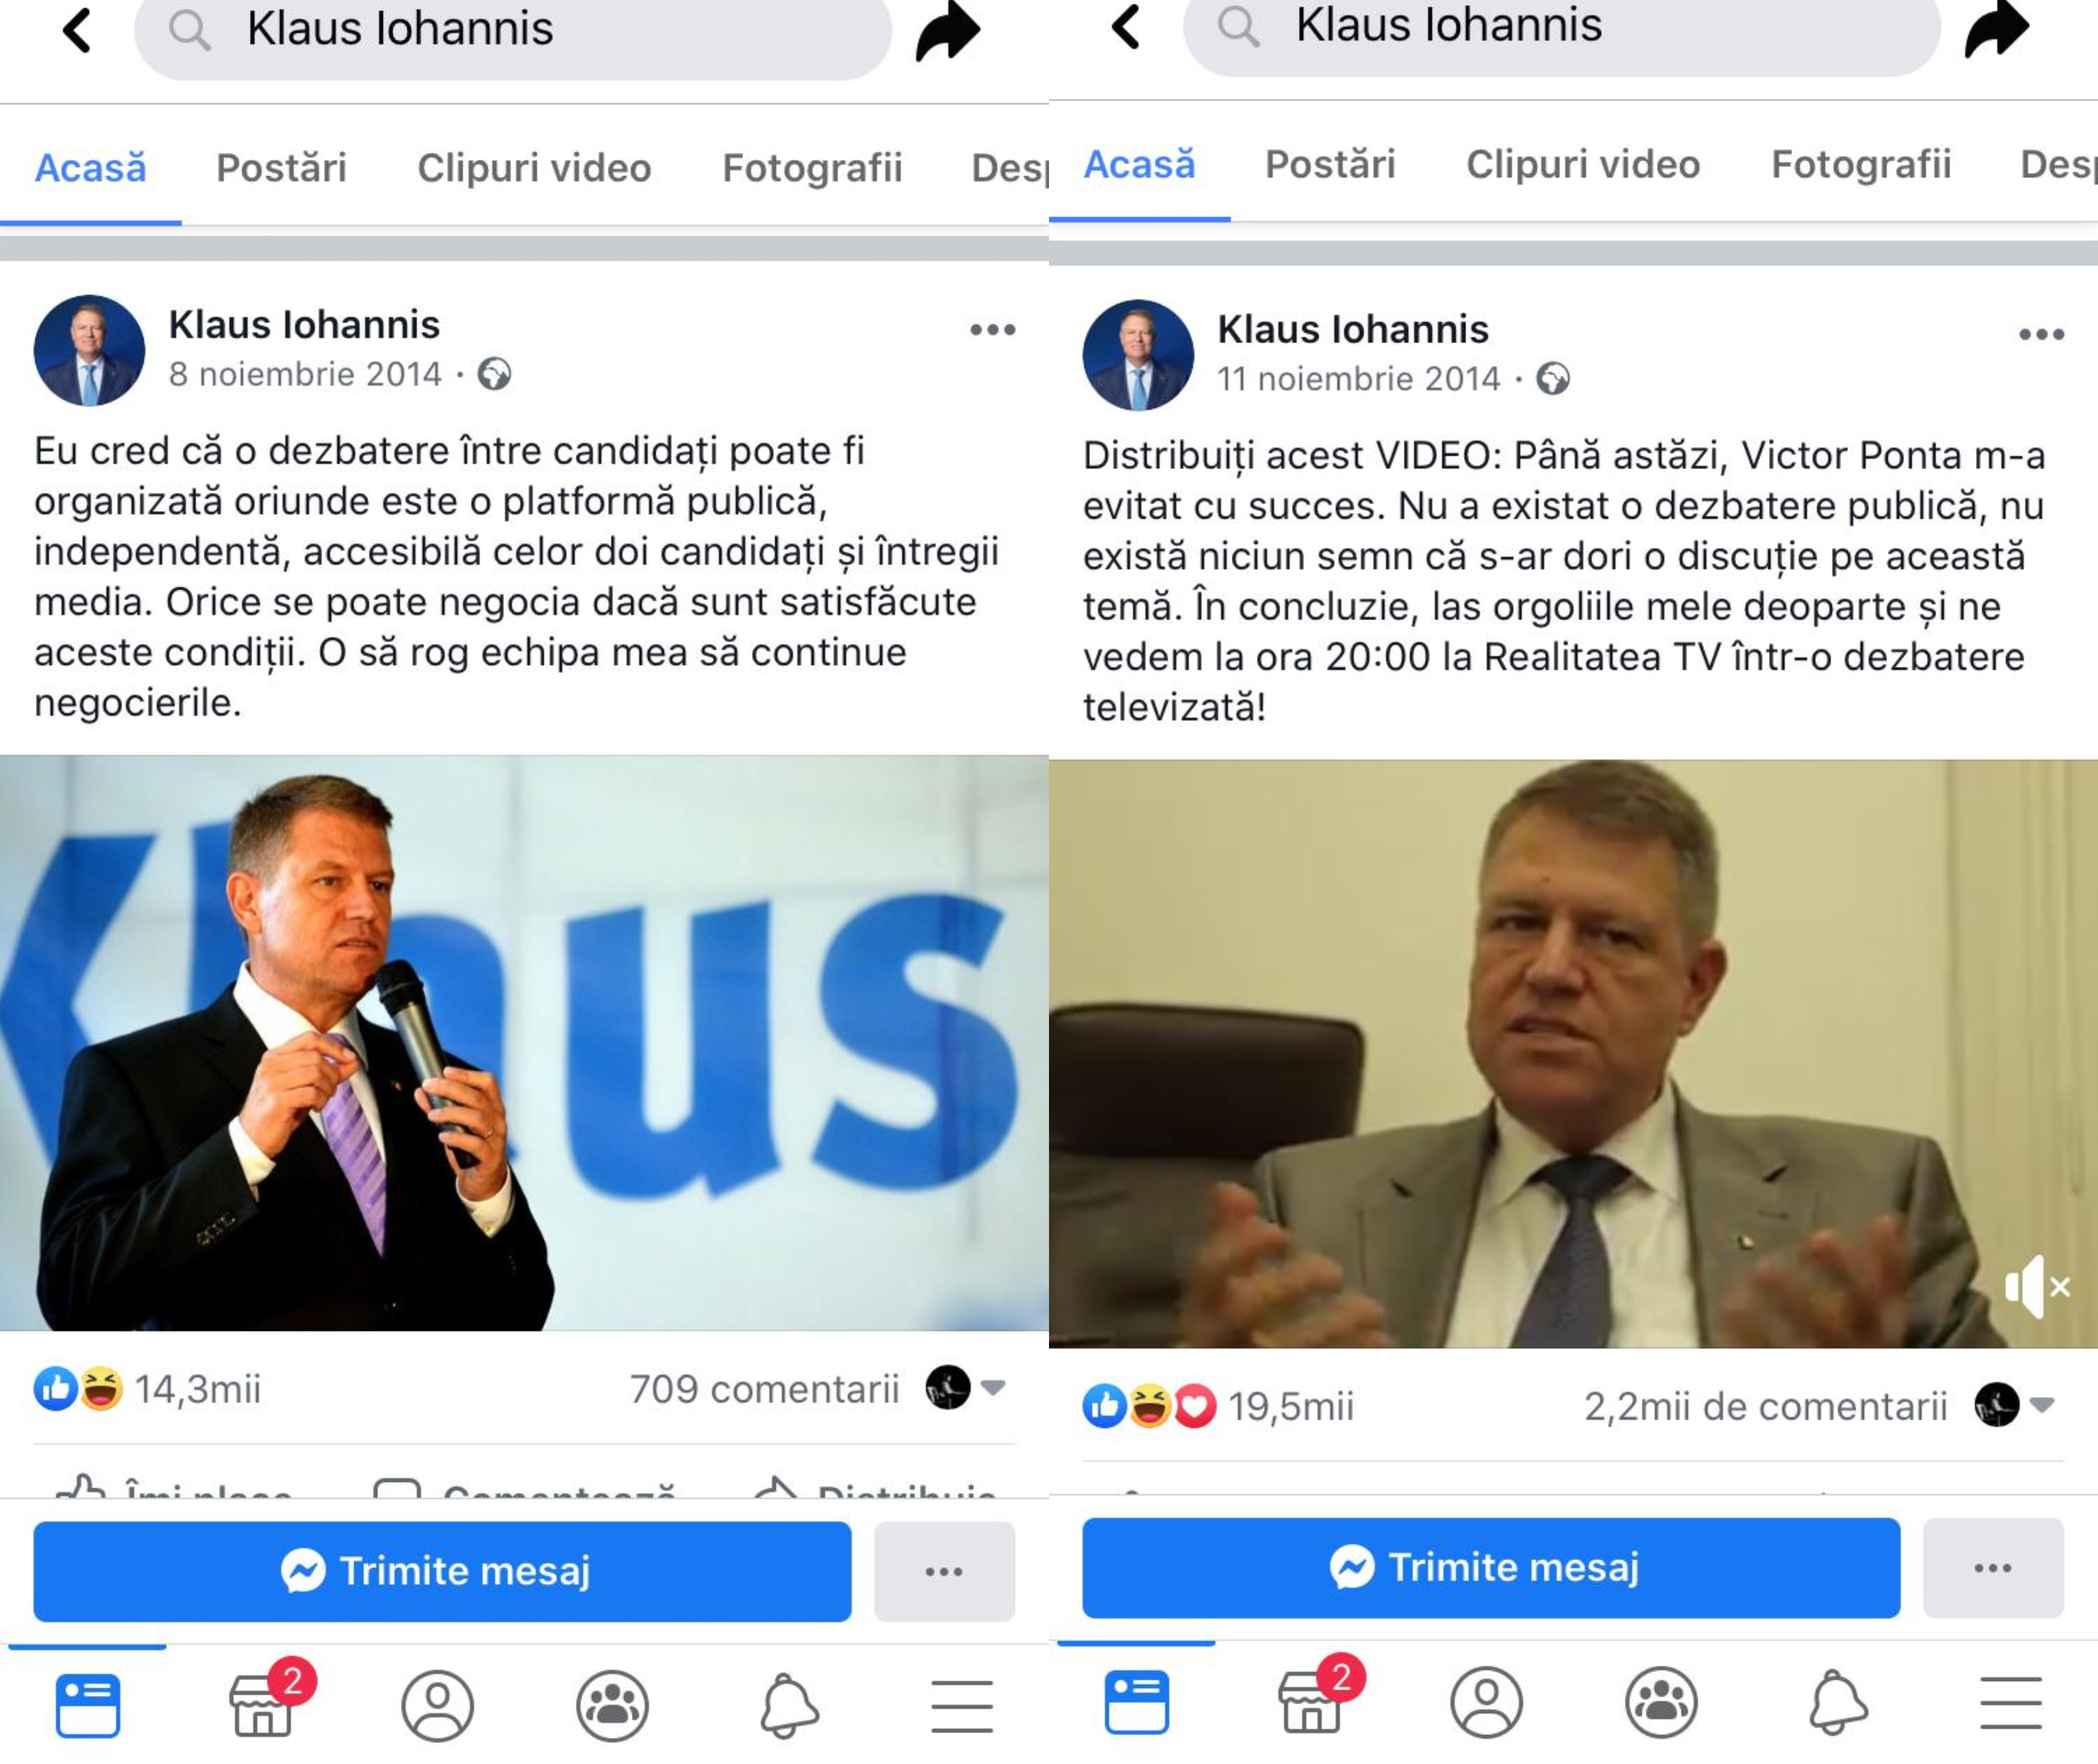Switch to Clipuri video tab, right screen
Image resolution: width=2098 pixels, height=1764 pixels.
(x=1583, y=164)
